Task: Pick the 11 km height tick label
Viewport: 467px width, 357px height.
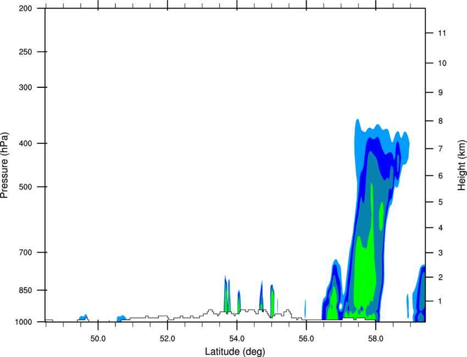Action: 442,33
